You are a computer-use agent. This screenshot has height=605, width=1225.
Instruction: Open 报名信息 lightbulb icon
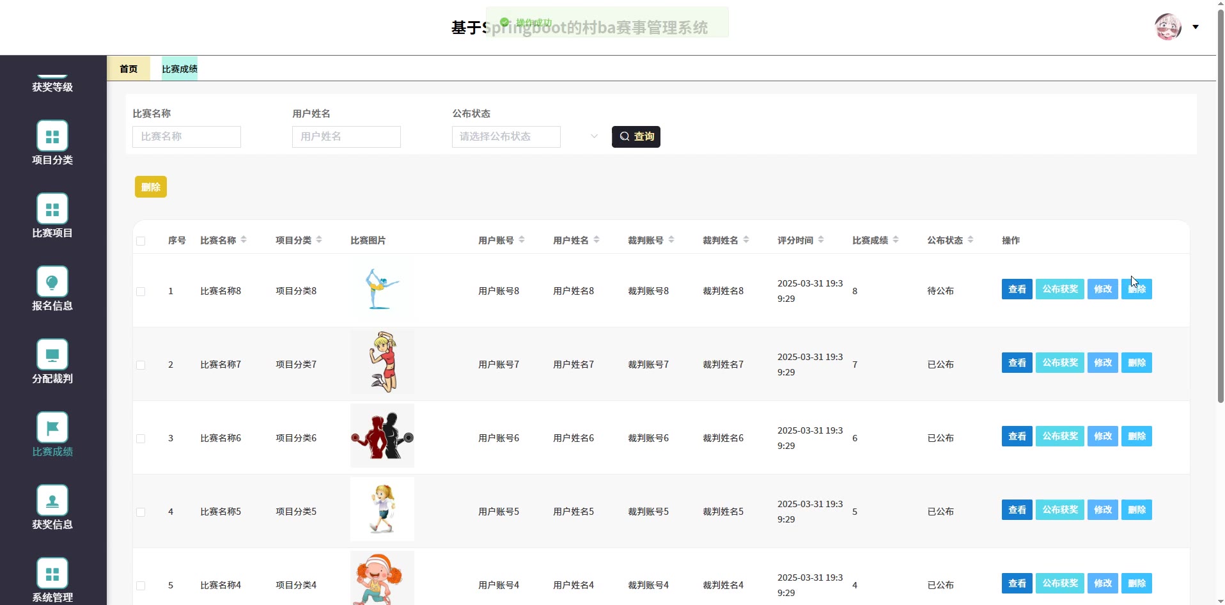click(52, 282)
